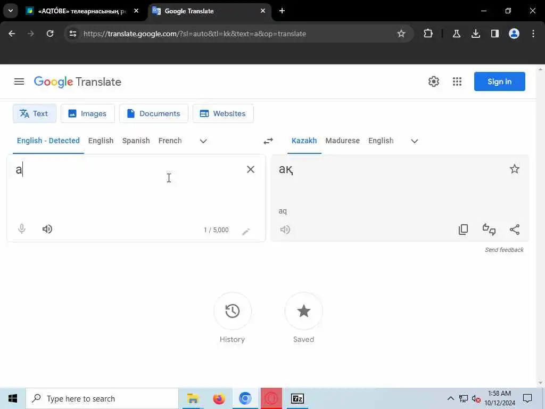Open the Google Translate main menu hamburger
The width and height of the screenshot is (545, 409).
point(19,81)
